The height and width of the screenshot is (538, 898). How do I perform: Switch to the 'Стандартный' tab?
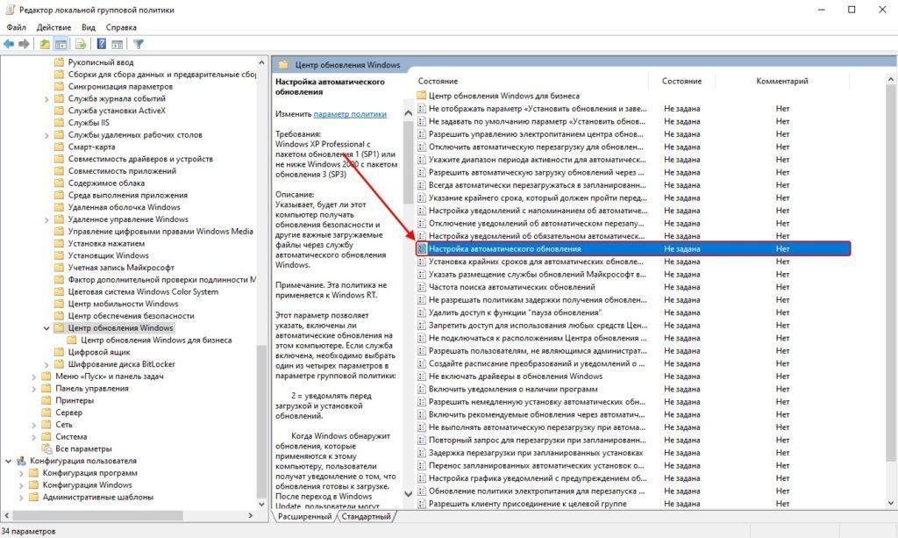tap(366, 516)
